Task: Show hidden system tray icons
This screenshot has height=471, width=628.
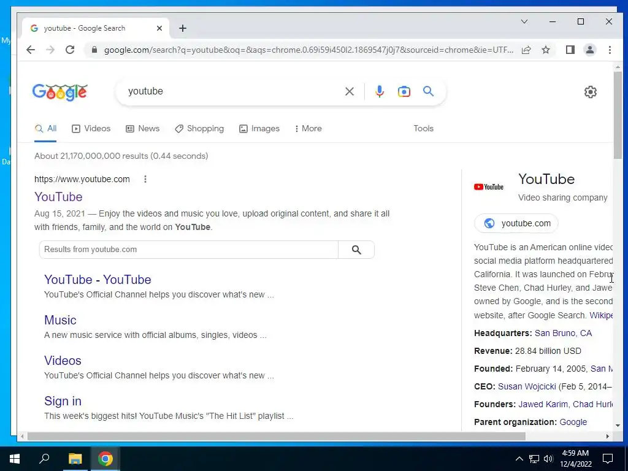Action: (519, 459)
